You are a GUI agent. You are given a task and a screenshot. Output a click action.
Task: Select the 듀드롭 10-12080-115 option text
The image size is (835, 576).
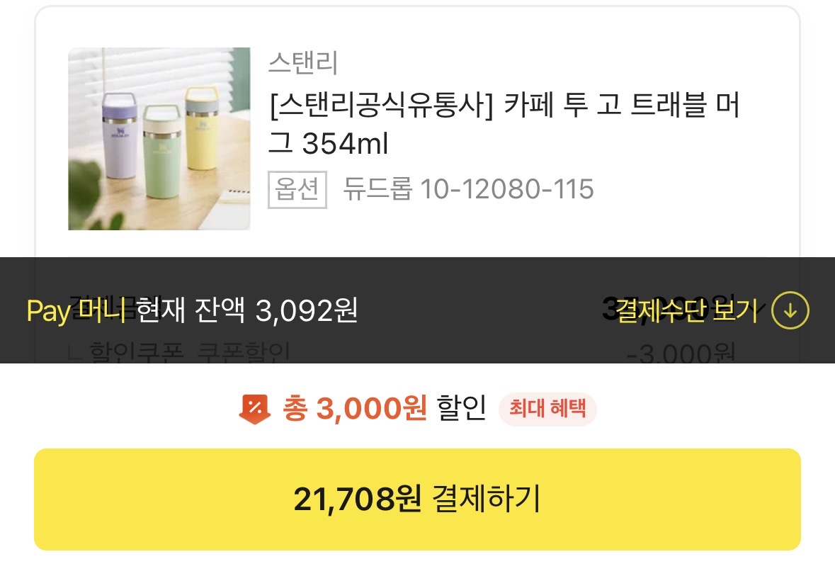pyautogui.click(x=468, y=189)
